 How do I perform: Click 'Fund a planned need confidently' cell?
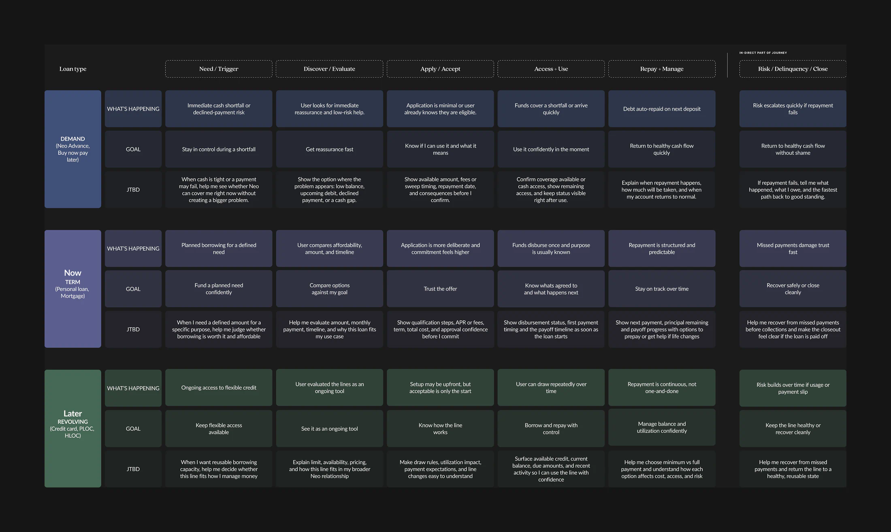(219, 289)
